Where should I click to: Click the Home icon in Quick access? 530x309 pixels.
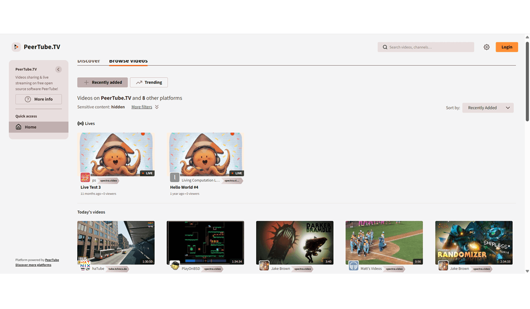point(19,127)
